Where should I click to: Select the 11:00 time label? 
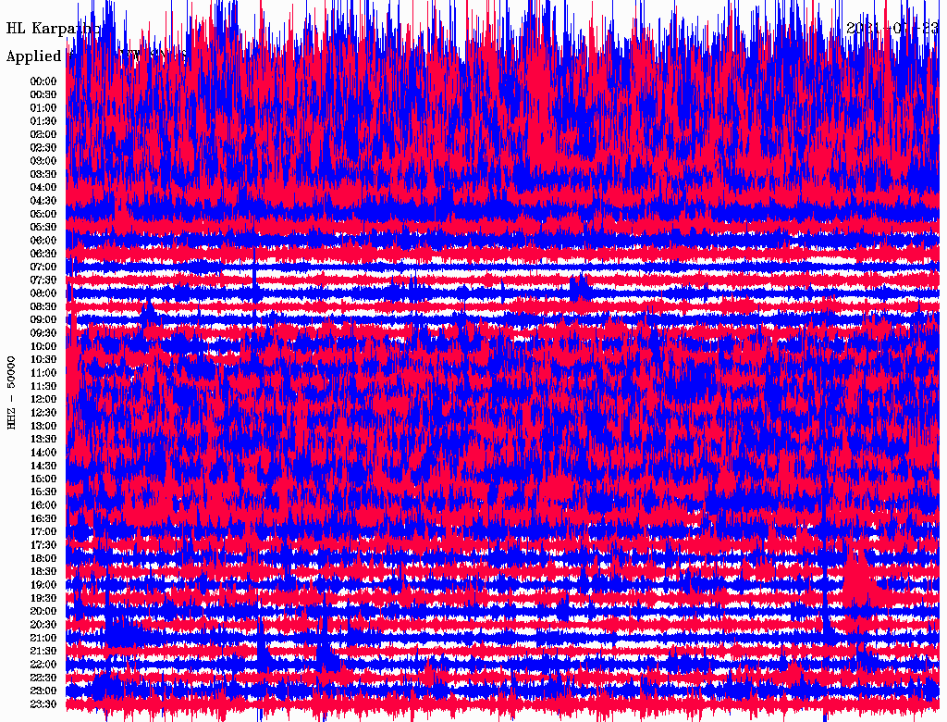[43, 373]
